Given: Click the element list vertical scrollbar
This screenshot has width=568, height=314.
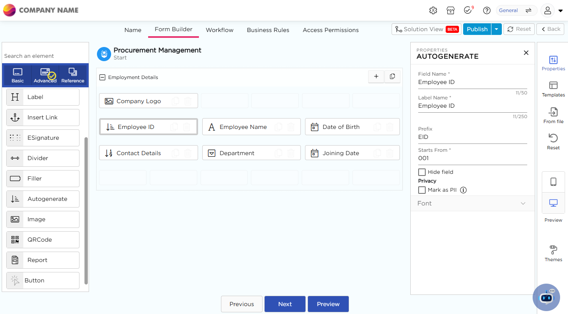Looking at the screenshot, I should pos(86,208).
